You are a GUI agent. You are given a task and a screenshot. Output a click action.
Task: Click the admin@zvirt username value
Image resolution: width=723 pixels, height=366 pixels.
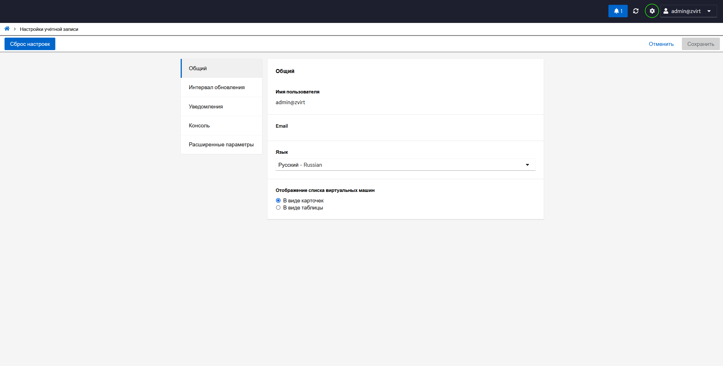click(290, 102)
